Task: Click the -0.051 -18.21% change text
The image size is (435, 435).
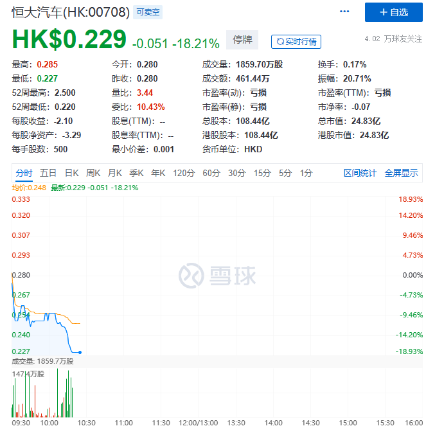Action: click(176, 44)
